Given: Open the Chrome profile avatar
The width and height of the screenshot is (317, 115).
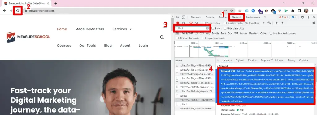Looking at the screenshot, I should (306, 11).
